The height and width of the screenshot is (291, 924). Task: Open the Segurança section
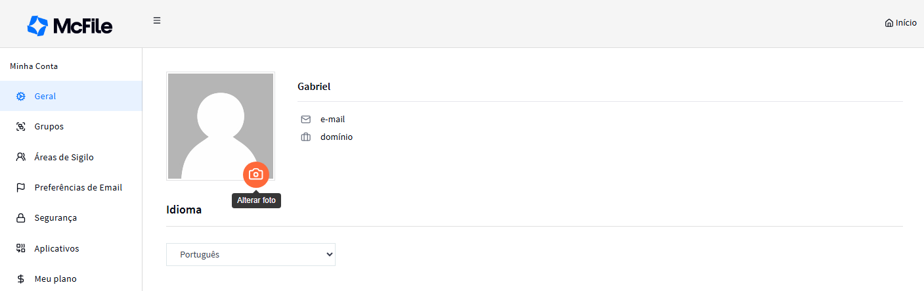[x=71, y=218]
